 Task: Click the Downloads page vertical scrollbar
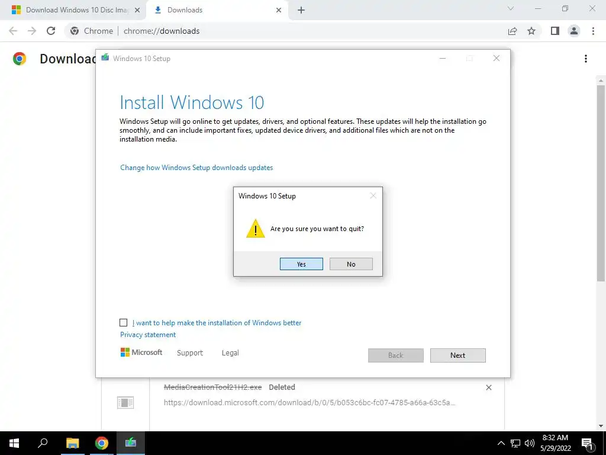[x=601, y=184]
